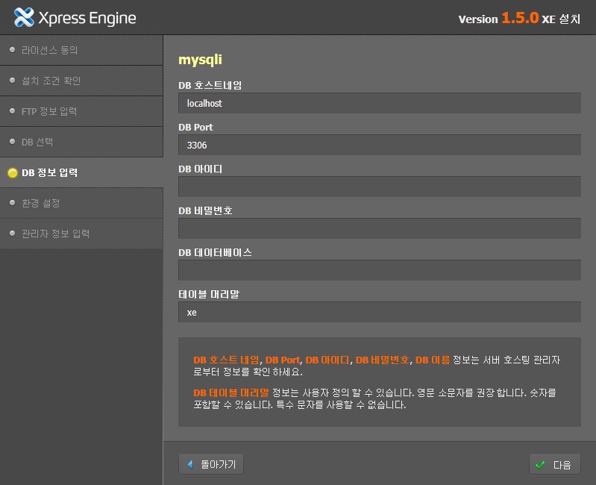Select the current DB 정보 입력 step

pyautogui.click(x=81, y=172)
